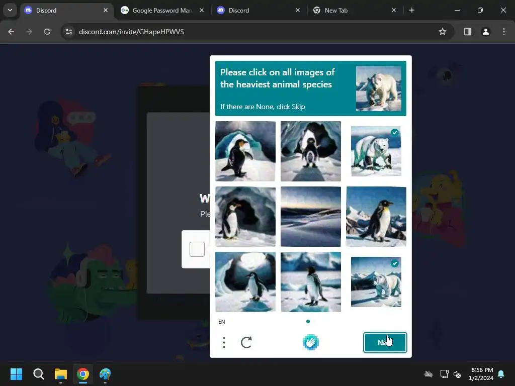
Task: Select penguin with mountain background image
Action: tap(376, 216)
